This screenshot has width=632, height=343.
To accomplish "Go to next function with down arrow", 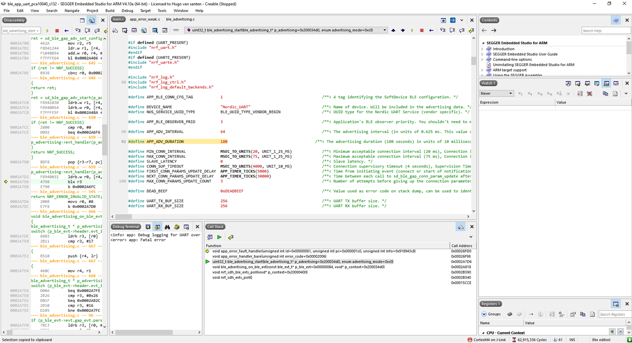I will 403,30.
